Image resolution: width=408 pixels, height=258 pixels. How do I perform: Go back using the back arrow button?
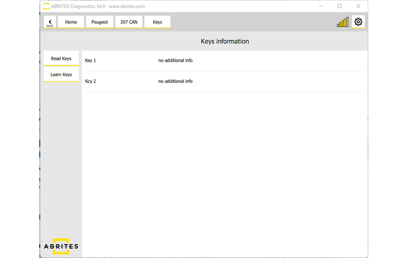coord(49,22)
